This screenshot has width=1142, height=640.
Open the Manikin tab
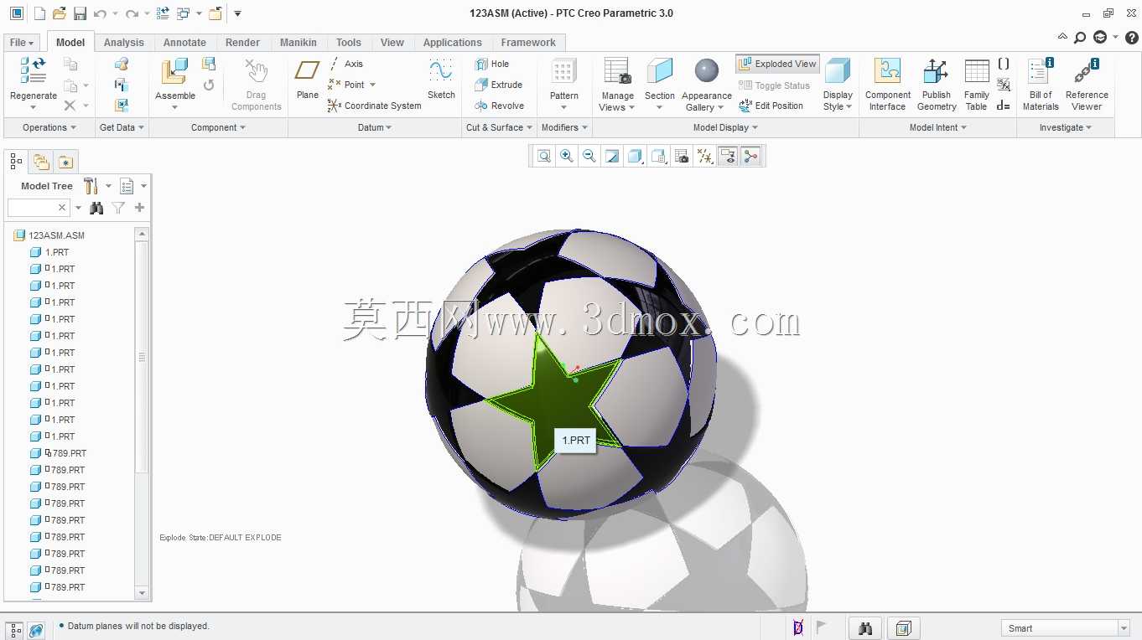298,43
